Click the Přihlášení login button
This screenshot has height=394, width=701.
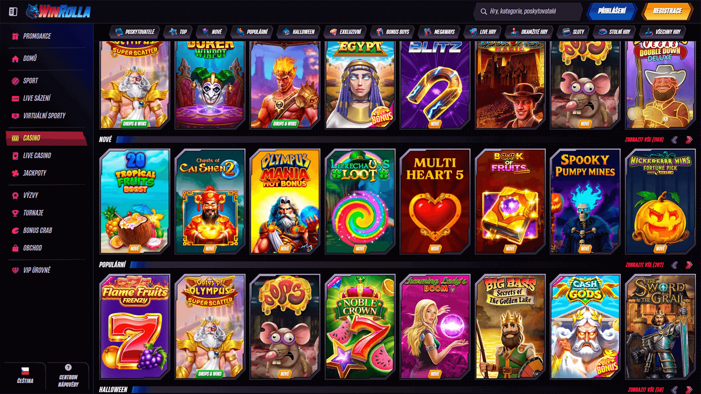point(612,11)
